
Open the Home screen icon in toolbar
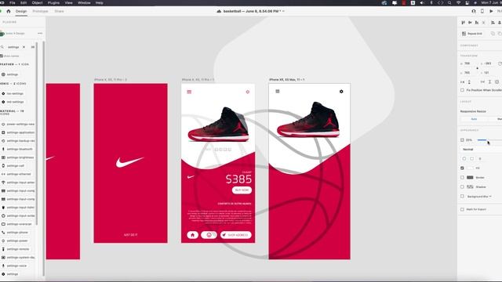(9, 11)
